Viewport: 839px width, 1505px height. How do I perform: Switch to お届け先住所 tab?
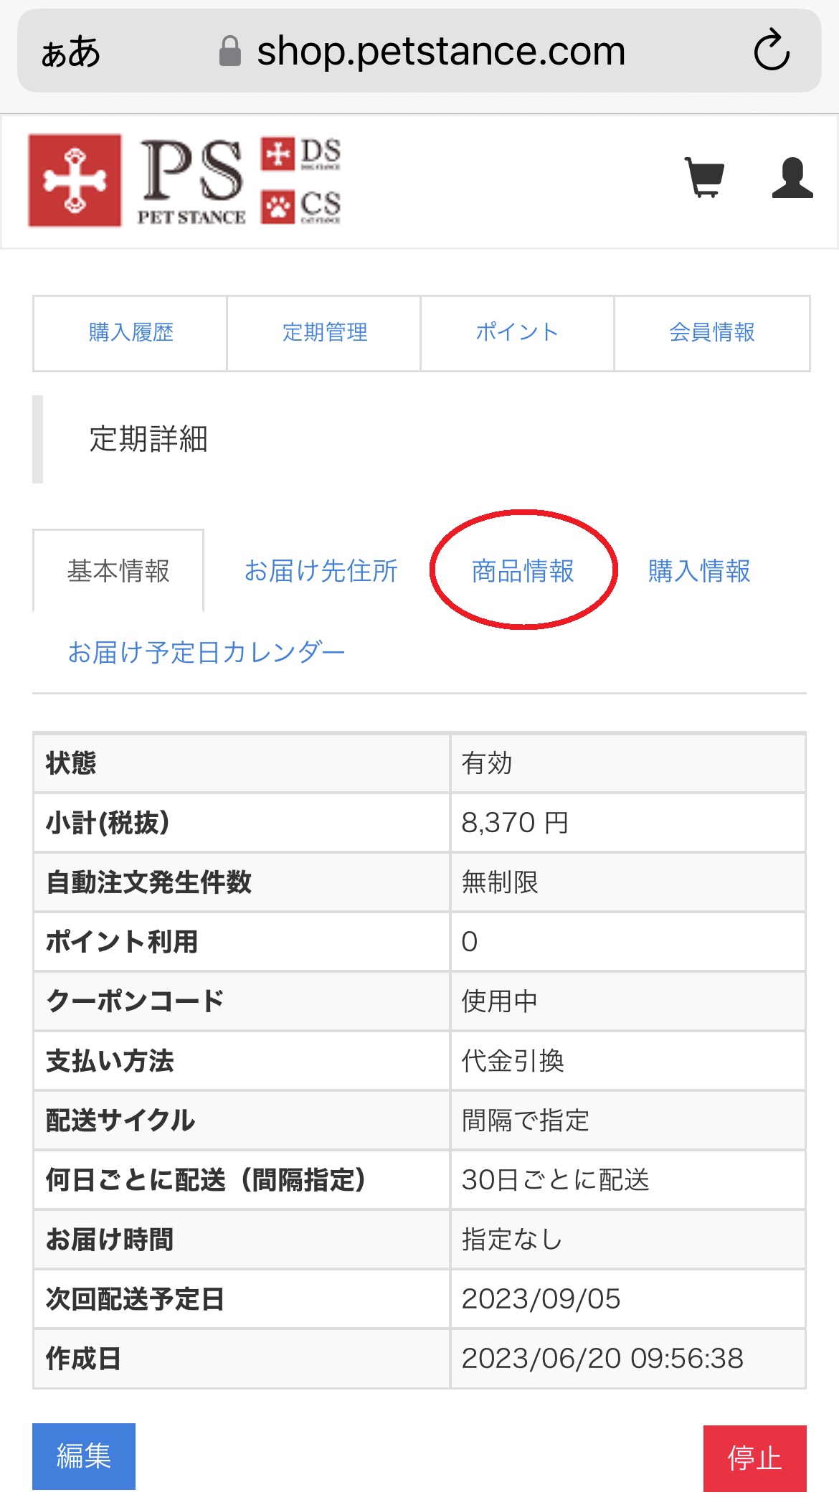(321, 571)
